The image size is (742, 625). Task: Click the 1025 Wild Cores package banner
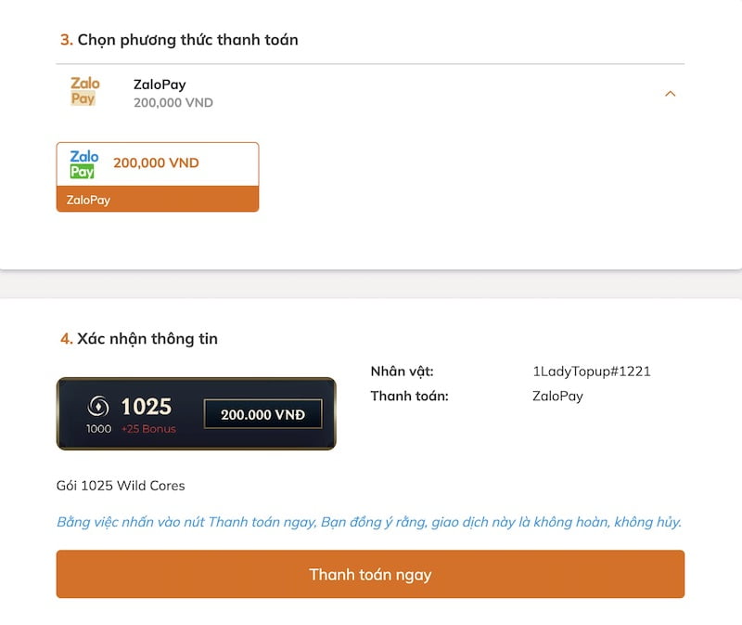pyautogui.click(x=197, y=413)
